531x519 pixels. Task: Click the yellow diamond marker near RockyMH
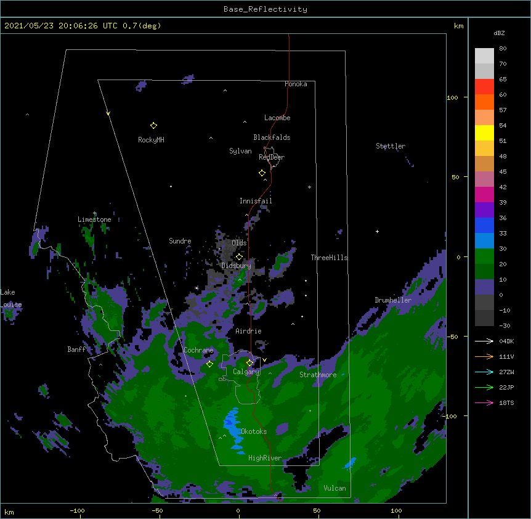pyautogui.click(x=153, y=126)
